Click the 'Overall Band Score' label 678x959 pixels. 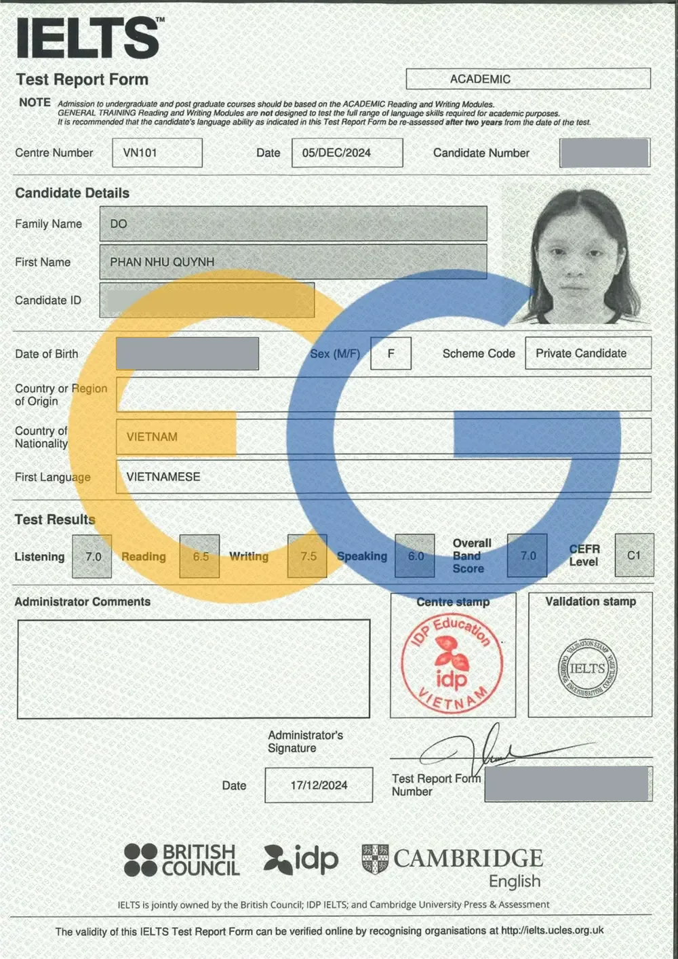click(472, 555)
